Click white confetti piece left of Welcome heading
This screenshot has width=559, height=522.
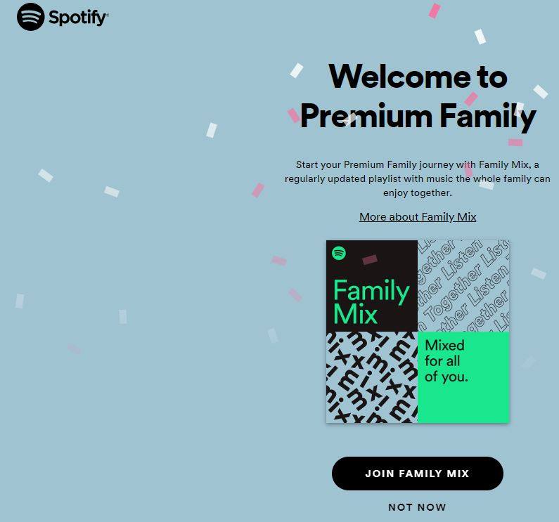(296, 70)
